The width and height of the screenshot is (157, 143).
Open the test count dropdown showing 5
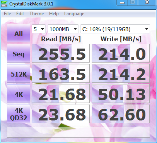click(x=39, y=29)
